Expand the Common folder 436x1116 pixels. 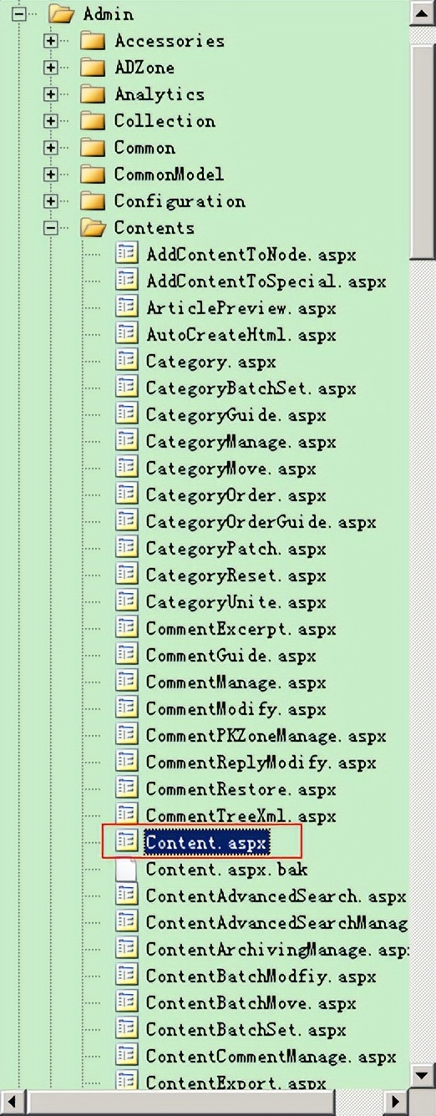(51, 147)
